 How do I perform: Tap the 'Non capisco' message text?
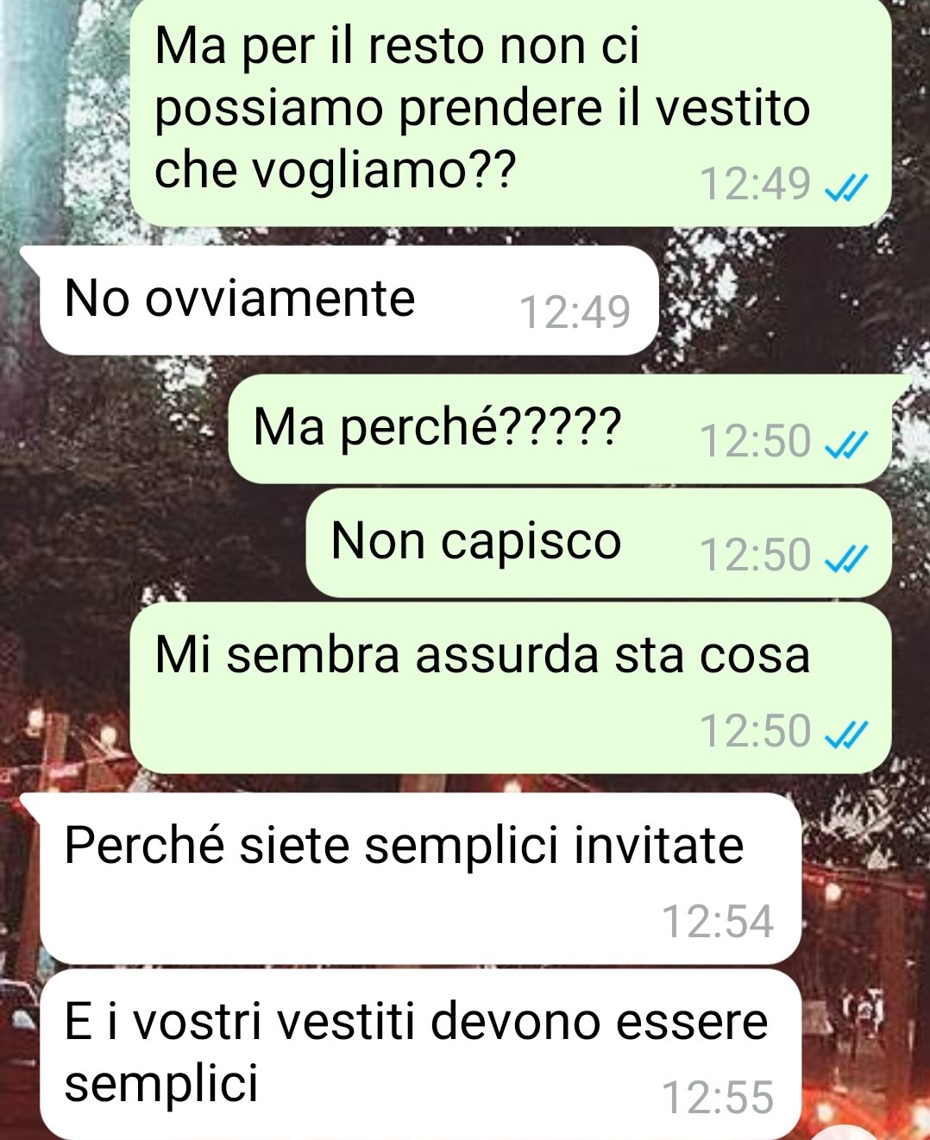point(476,542)
